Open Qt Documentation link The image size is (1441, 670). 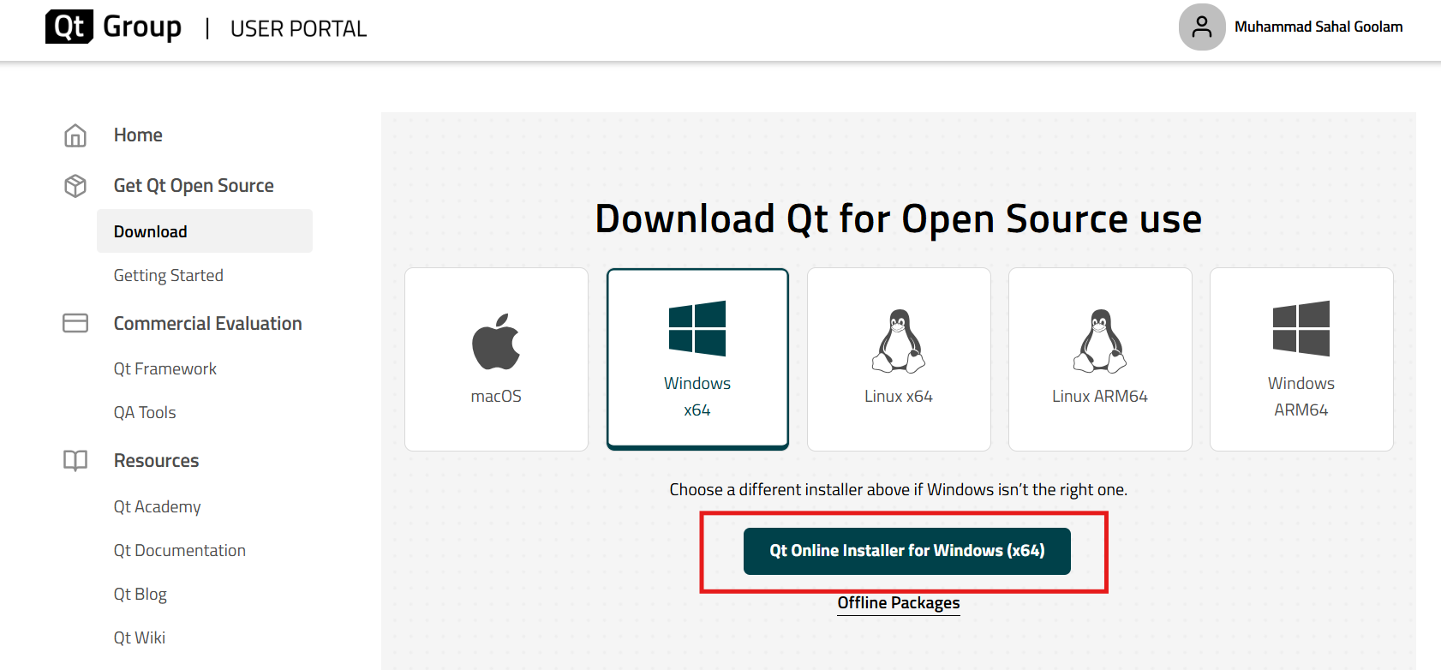click(x=180, y=550)
